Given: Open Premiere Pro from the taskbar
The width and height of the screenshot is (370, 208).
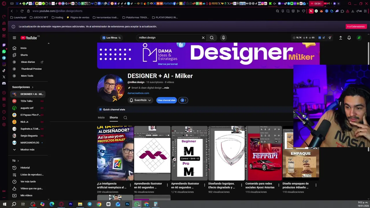Looking at the screenshot, I should click(x=71, y=204).
